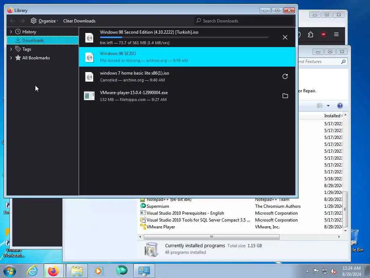The width and height of the screenshot is (370, 278).
Task: Expand the History tree item
Action: point(11,32)
